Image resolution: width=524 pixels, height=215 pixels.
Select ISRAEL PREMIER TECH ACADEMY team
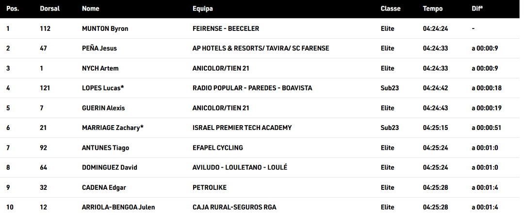tap(242, 128)
